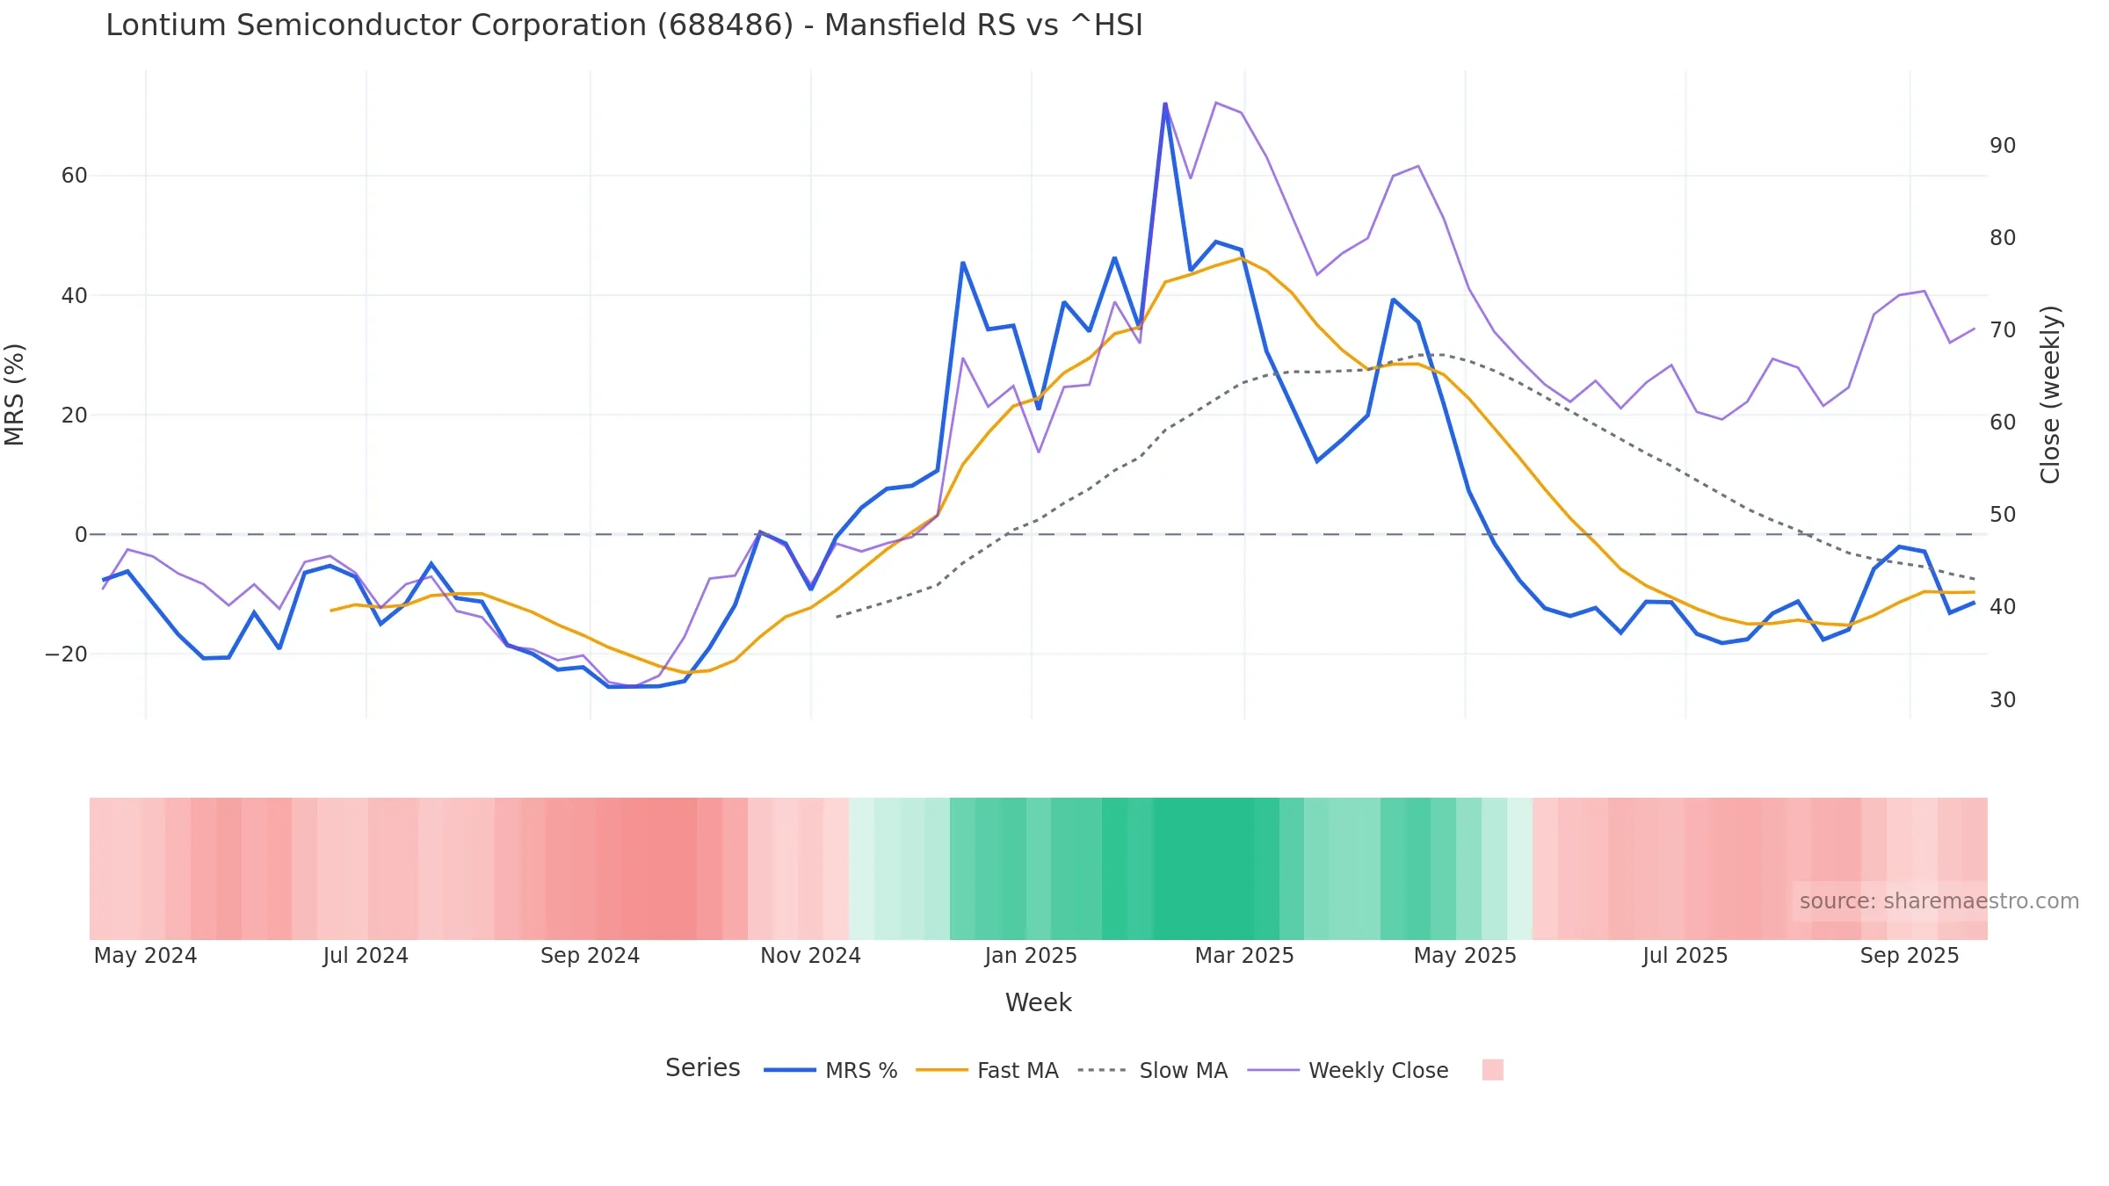Toggle the Slow MA legend entry

click(1152, 1070)
